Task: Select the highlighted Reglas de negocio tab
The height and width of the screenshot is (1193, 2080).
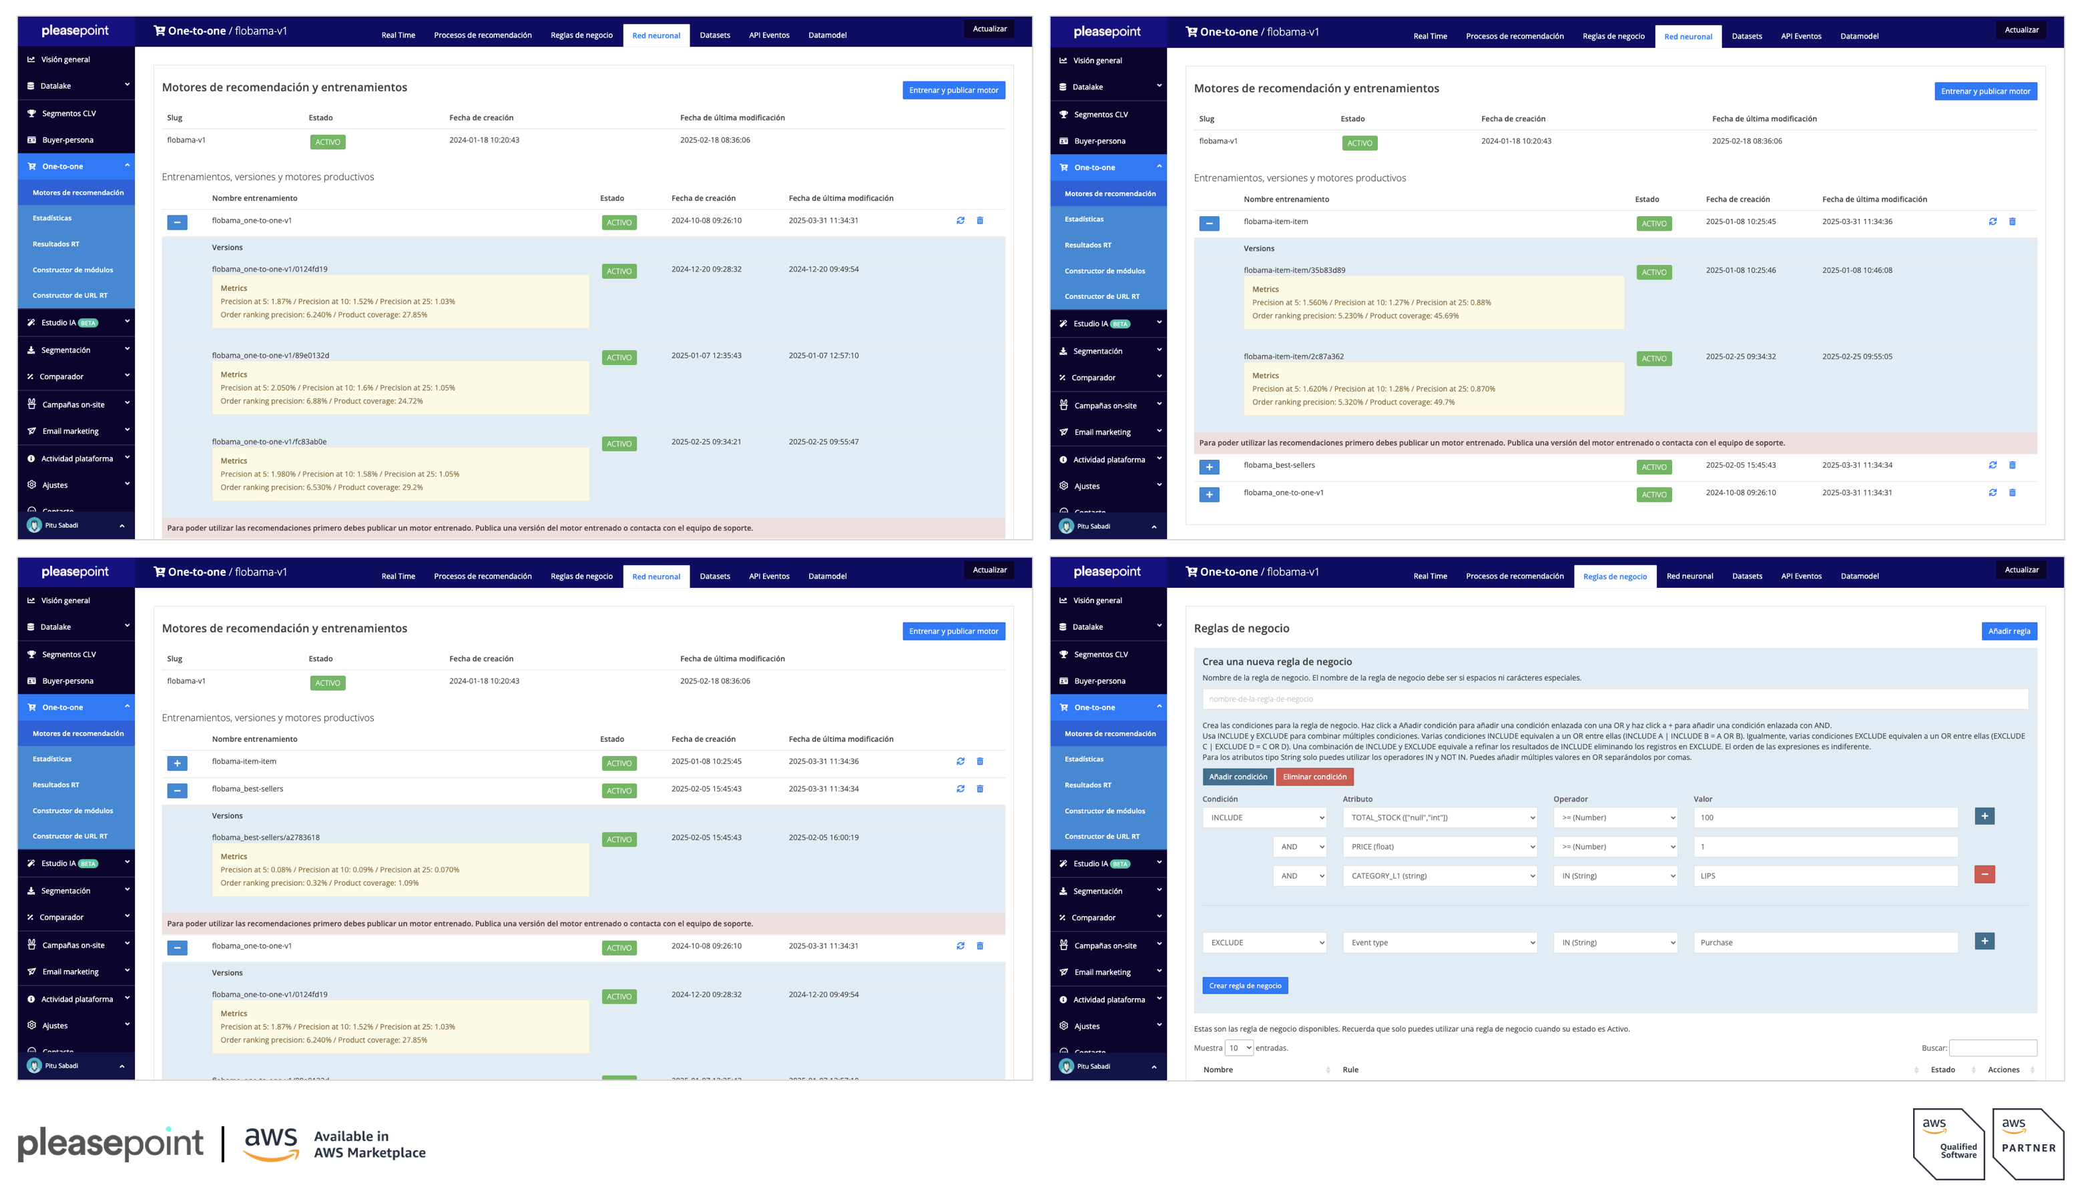Action: pyautogui.click(x=1615, y=576)
